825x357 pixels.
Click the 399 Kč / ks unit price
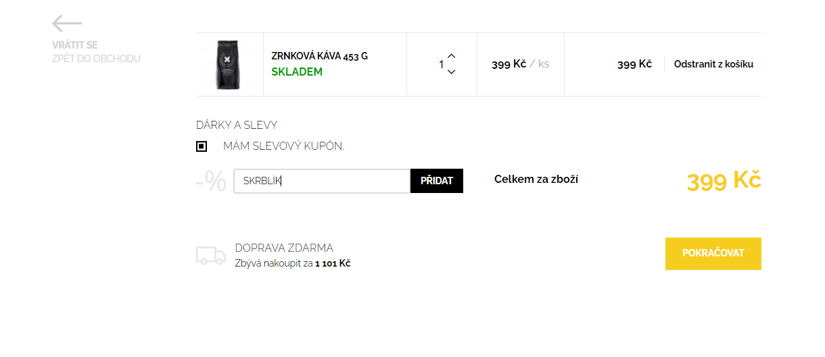[x=520, y=65]
